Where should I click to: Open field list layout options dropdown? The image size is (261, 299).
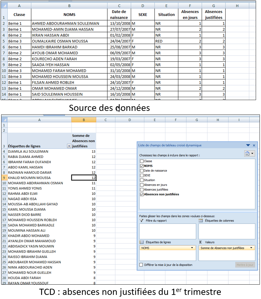[250, 153]
